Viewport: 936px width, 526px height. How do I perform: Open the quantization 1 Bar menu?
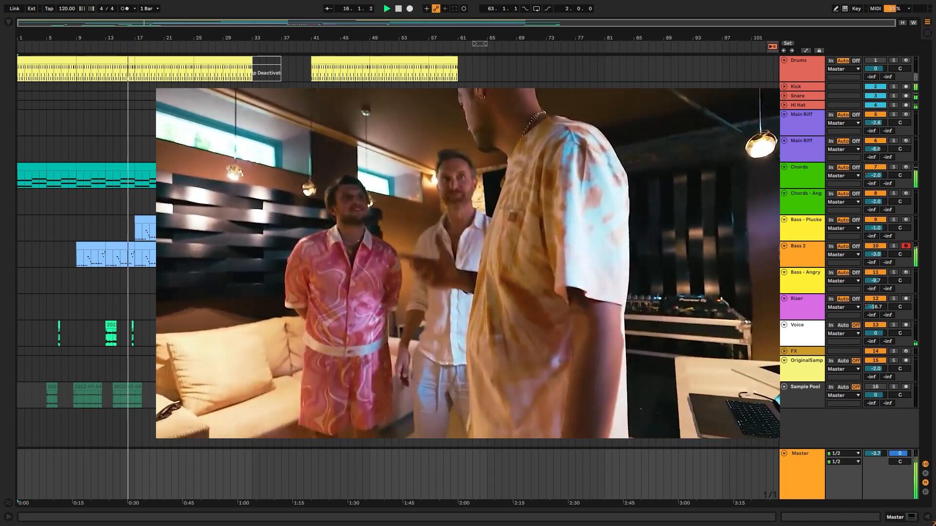point(150,8)
